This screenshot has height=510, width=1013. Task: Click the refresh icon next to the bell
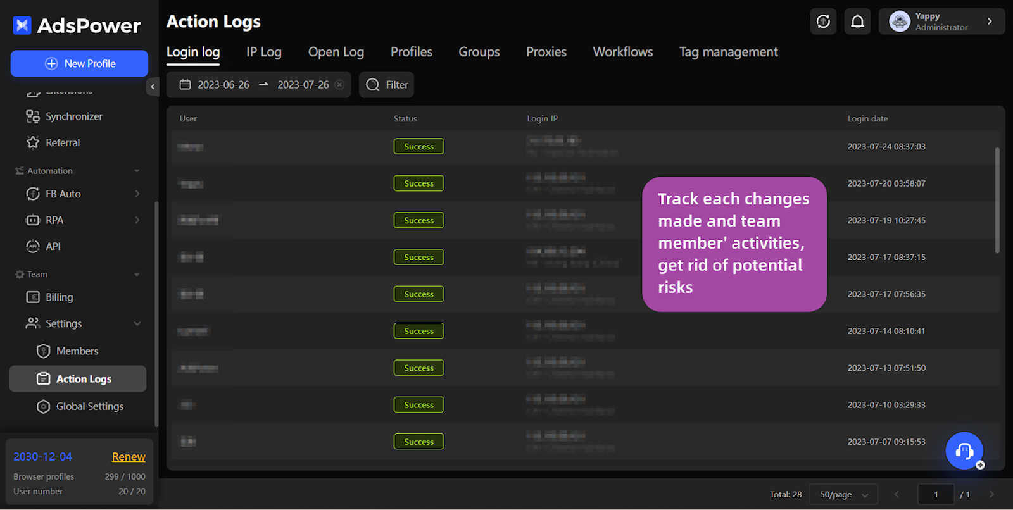coord(823,22)
